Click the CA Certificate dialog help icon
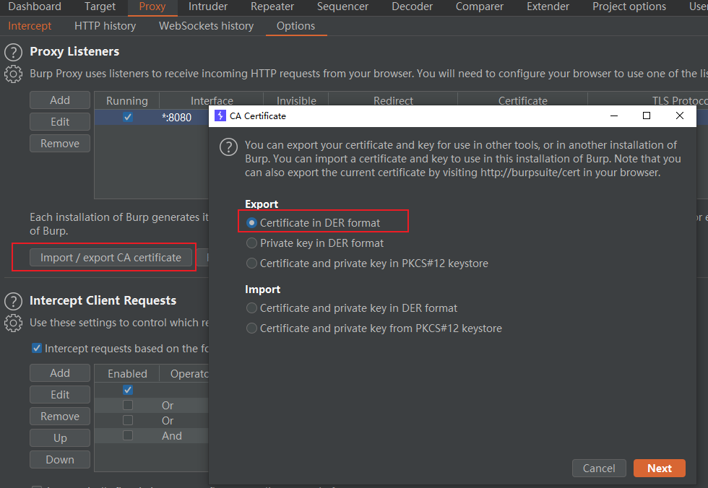Viewport: 708px width, 488px height. click(228, 147)
